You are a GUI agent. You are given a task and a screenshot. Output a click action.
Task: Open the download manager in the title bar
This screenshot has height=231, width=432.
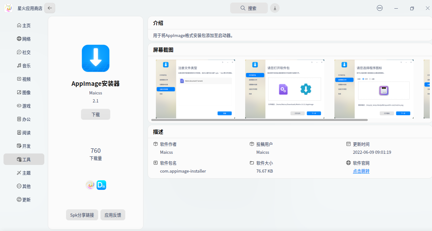(x=275, y=8)
